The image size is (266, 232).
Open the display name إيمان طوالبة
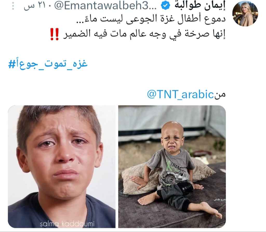200,6
